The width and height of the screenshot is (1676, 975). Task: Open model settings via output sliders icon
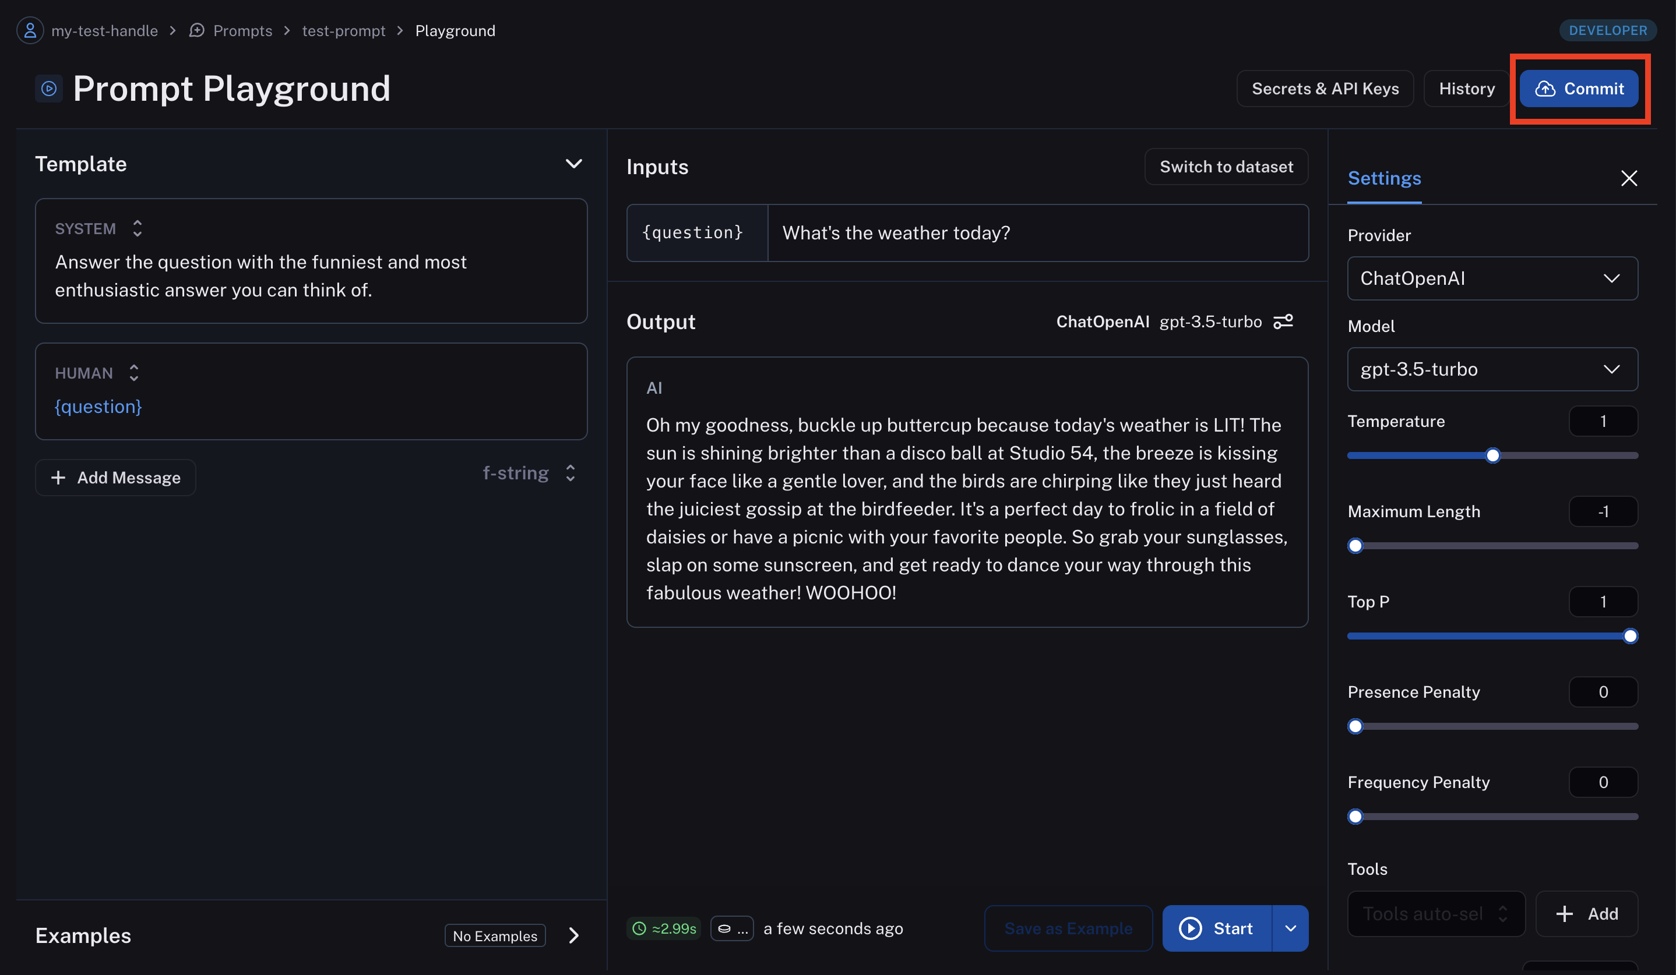pyautogui.click(x=1283, y=322)
